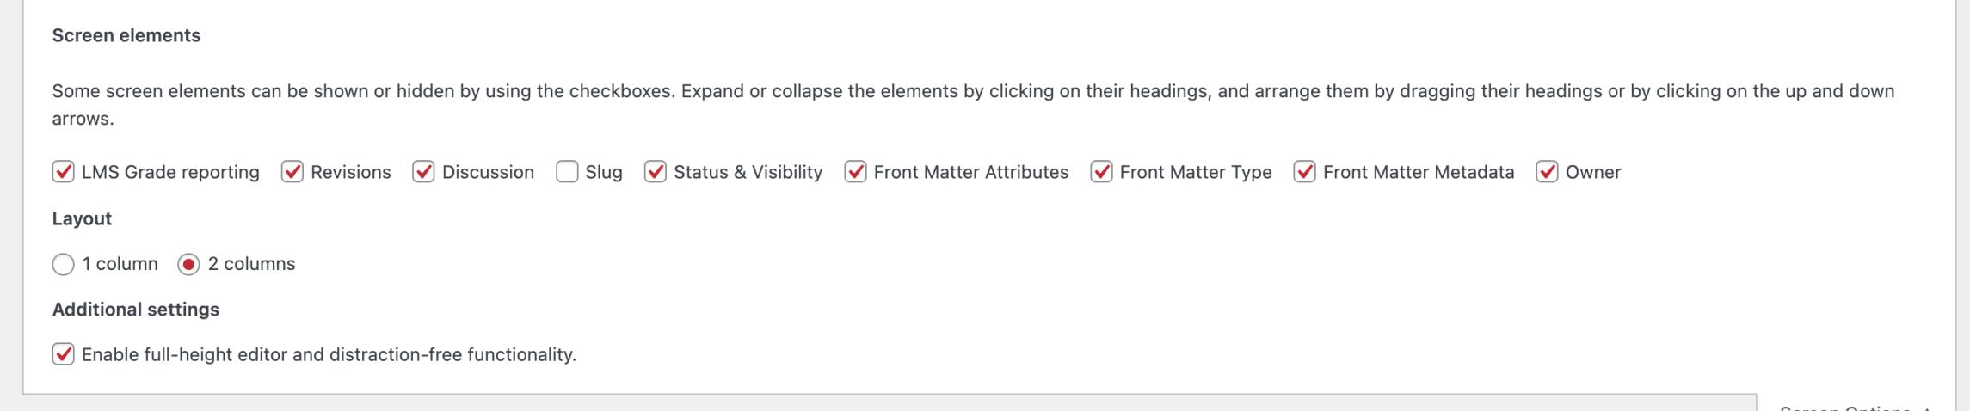Click the '1 column' label text
Viewport: 1970px width, 411px height.
click(120, 264)
